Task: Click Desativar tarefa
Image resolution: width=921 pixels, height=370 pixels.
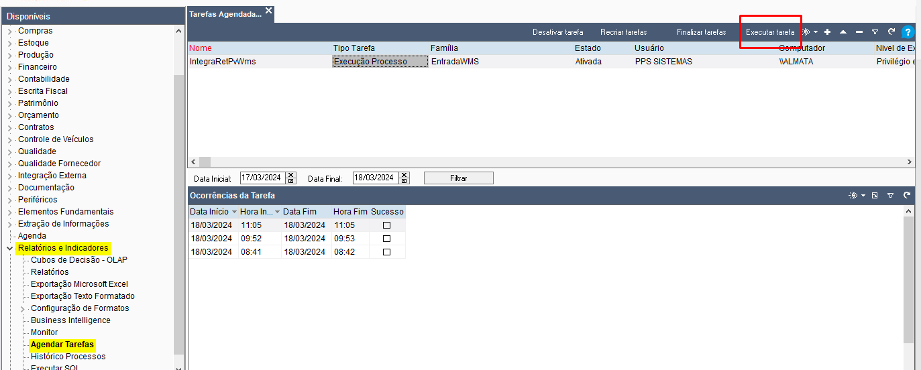Action: pos(557,32)
